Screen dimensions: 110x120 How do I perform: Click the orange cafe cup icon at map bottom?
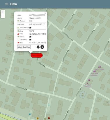(x=38, y=118)
